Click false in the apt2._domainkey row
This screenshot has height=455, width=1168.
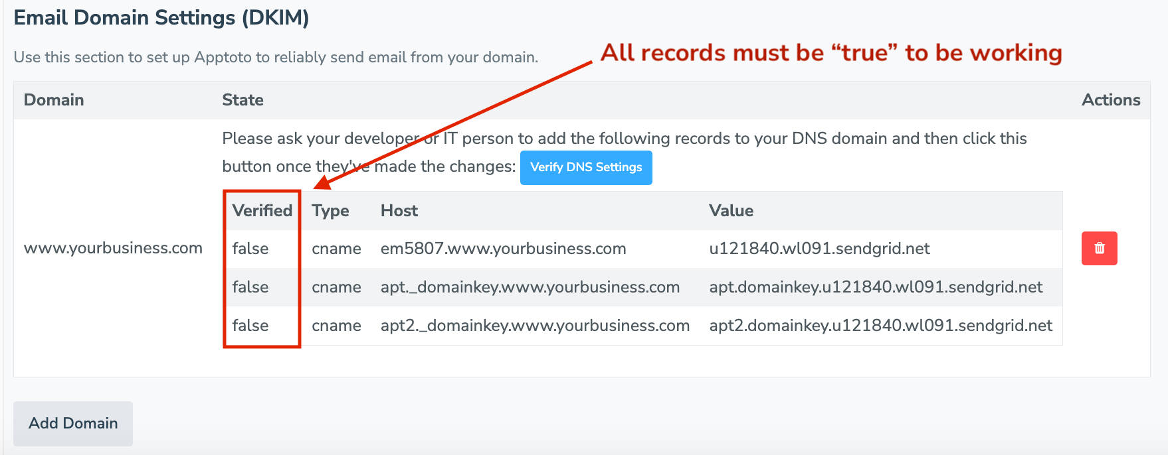250,326
